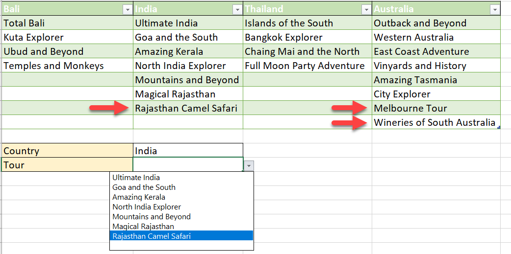Select the Wineries of South Australia cell
The width and height of the screenshot is (511, 254).
tap(436, 122)
